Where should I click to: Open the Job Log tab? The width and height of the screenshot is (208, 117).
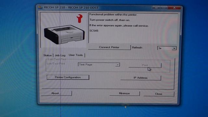pyautogui.click(x=60, y=55)
